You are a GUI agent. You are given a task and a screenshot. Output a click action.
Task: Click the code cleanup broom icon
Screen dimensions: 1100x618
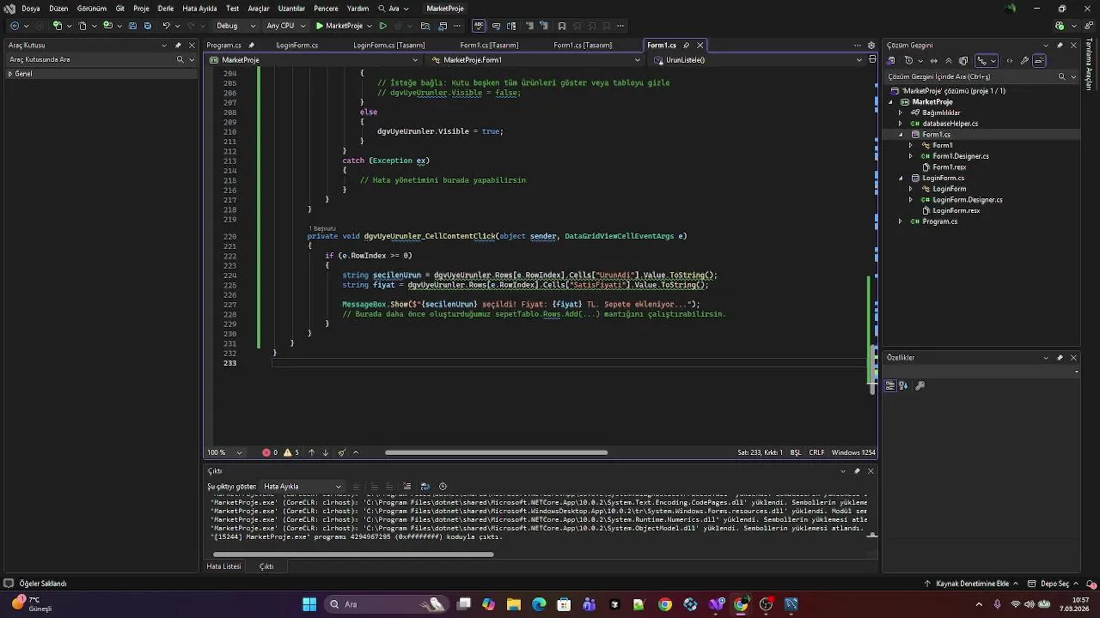[342, 452]
